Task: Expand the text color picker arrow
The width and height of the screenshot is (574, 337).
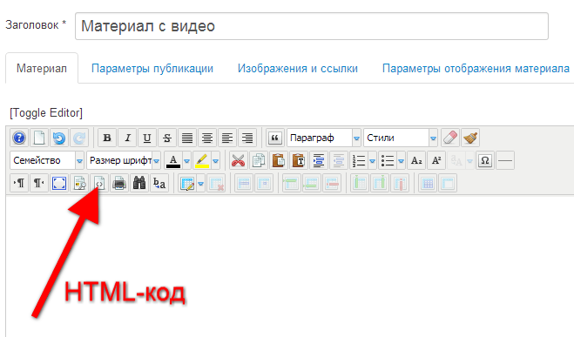Action: pos(186,160)
